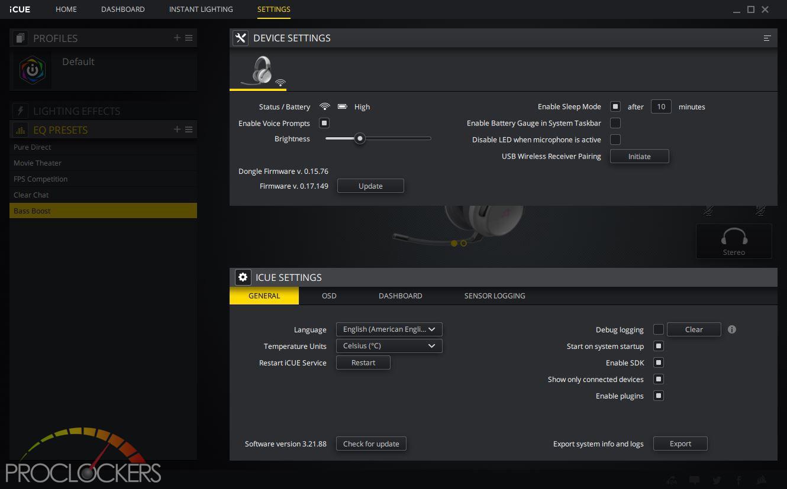Click the Stereo headphones mode button
The image size is (787, 489).
click(734, 241)
